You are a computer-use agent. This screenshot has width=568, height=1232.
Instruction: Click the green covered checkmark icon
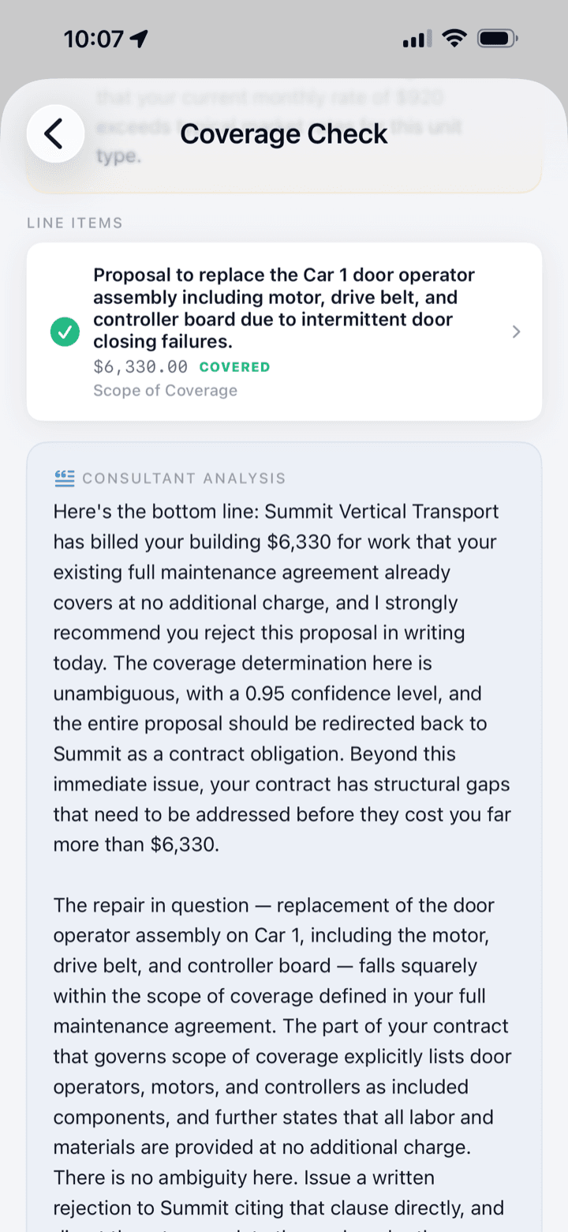[65, 332]
